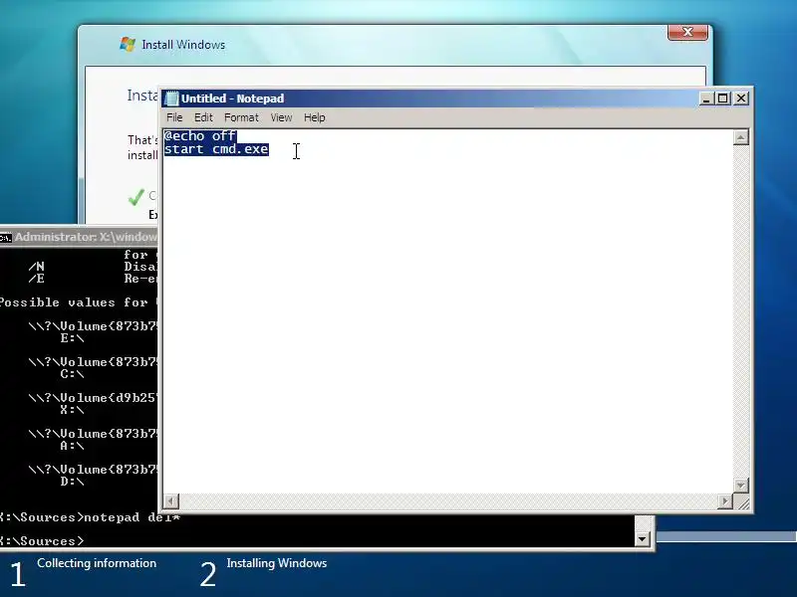Image resolution: width=797 pixels, height=597 pixels.
Task: Click the last X:\Sources> prompt line
Action: pyautogui.click(x=42, y=540)
